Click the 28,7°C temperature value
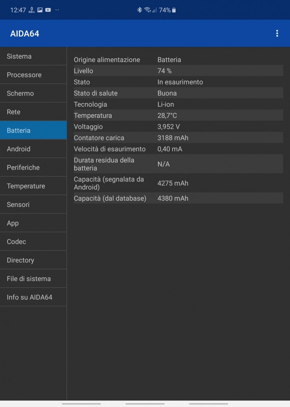290x407 pixels. 167,116
